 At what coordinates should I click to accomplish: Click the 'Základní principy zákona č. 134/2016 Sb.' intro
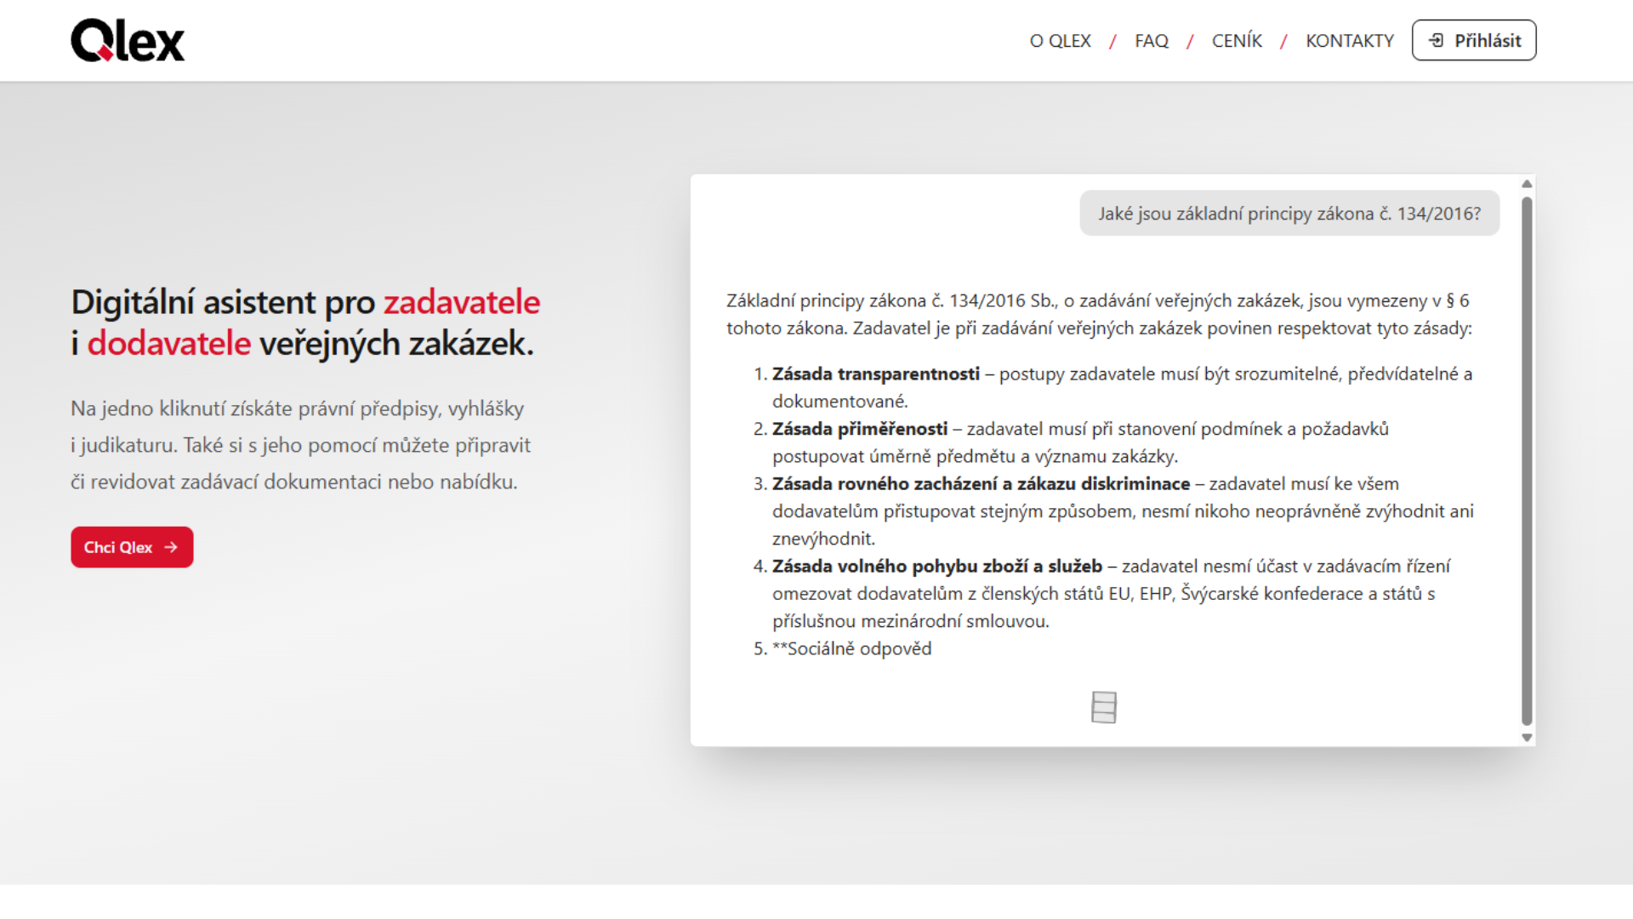pyautogui.click(x=1098, y=315)
